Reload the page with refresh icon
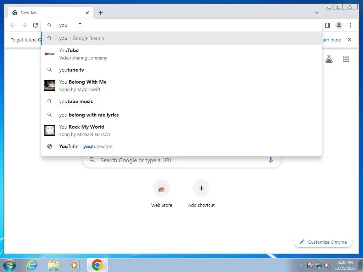This screenshot has height=272, width=363. pos(35,25)
